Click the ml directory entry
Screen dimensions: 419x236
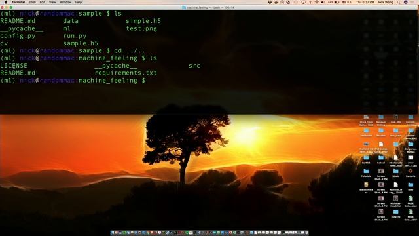[67, 28]
